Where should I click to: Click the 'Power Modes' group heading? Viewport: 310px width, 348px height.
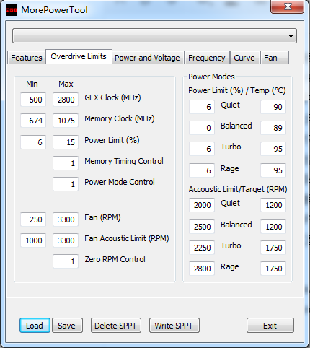[211, 77]
